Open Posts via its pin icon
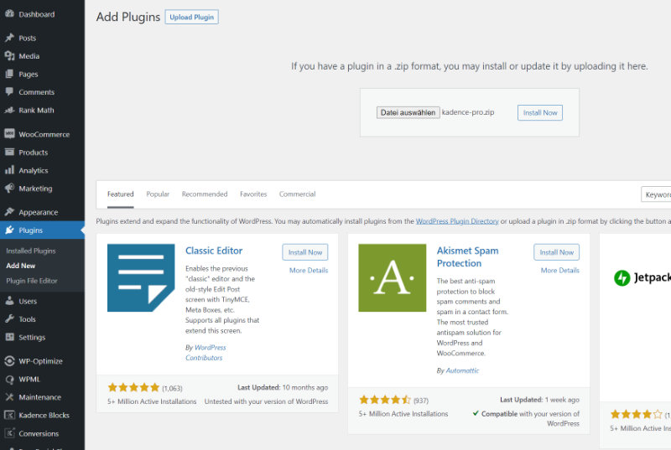This screenshot has width=671, height=450. pyautogui.click(x=9, y=38)
